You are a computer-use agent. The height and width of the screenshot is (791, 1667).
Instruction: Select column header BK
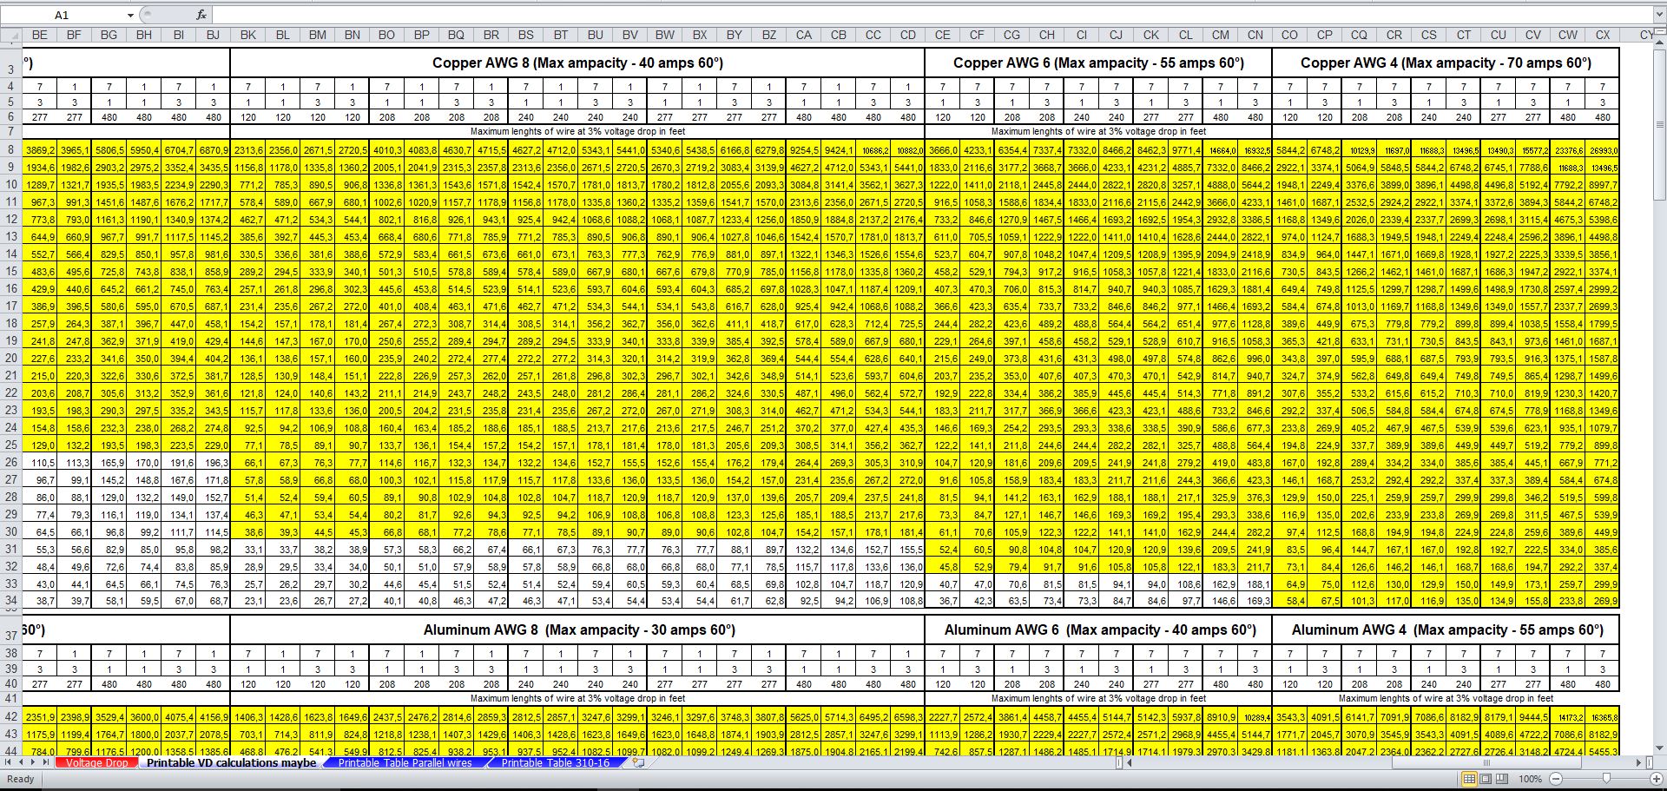pyautogui.click(x=247, y=35)
